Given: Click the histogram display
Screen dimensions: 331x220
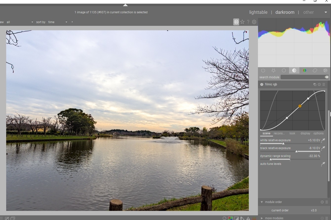Looking at the screenshot, I should click(294, 43).
